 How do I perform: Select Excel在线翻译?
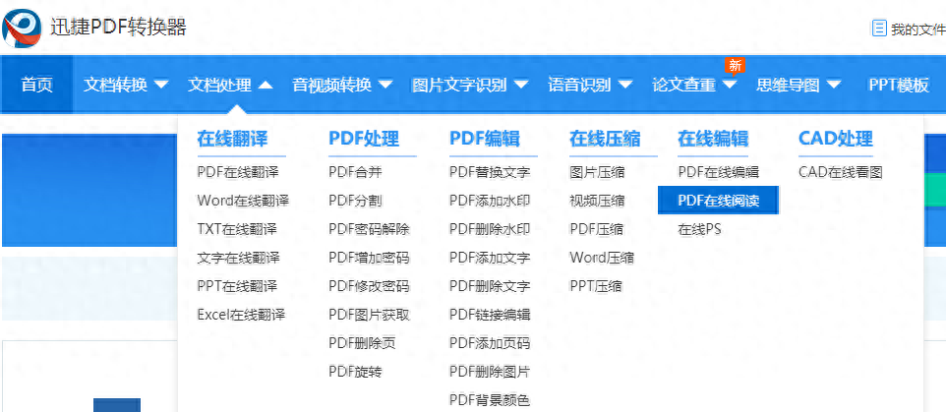click(x=241, y=315)
